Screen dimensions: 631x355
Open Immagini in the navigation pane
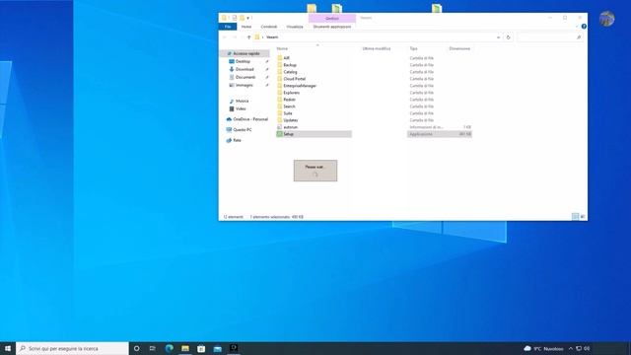tap(244, 86)
